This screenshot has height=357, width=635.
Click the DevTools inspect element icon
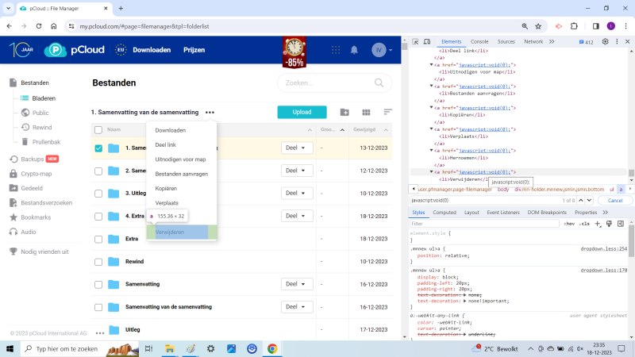coord(415,41)
